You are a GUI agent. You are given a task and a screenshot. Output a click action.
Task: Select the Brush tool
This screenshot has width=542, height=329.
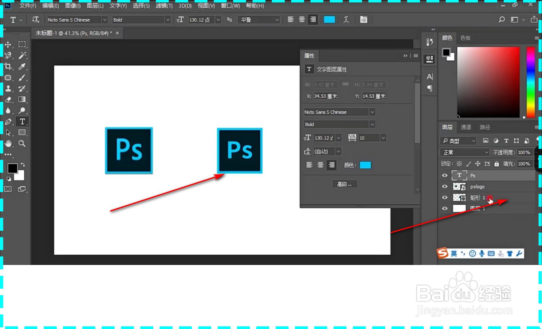[22, 78]
